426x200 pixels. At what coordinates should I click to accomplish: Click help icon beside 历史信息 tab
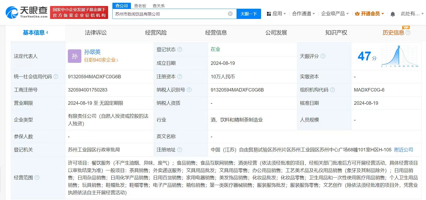click(408, 33)
